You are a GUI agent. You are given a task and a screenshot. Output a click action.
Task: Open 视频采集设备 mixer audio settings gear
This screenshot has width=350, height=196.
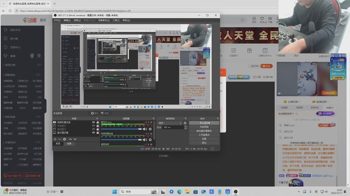(x=150, y=139)
